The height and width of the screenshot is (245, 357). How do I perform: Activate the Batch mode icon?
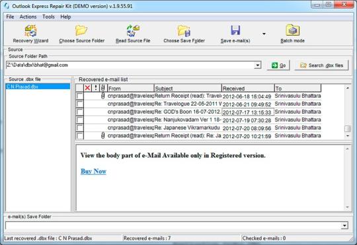tap(293, 30)
